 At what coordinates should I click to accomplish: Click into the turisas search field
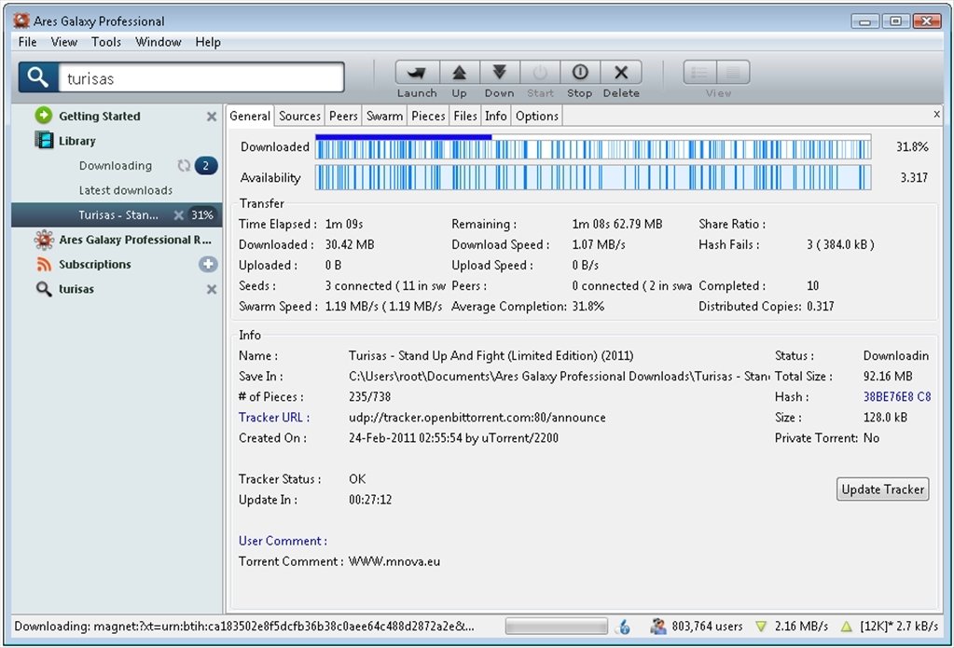click(x=200, y=78)
